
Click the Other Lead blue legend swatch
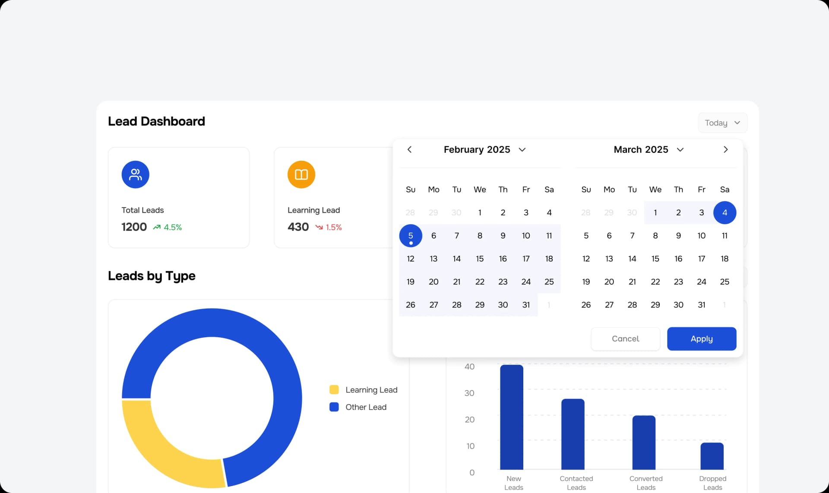point(334,407)
